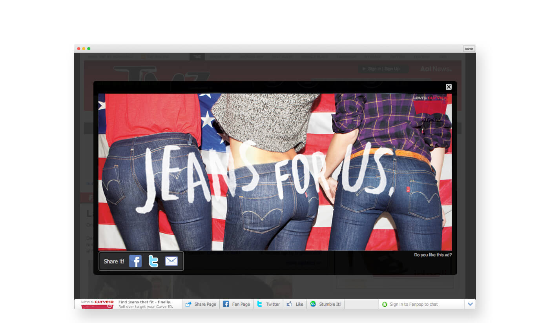Click the Levi's Curve ID banner in the bottom bar
The image size is (549, 323).
pyautogui.click(x=128, y=304)
